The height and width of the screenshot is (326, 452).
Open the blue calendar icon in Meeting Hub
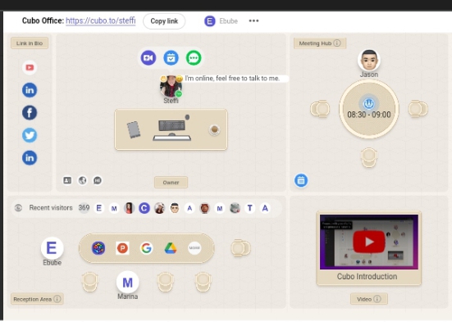[x=301, y=180]
